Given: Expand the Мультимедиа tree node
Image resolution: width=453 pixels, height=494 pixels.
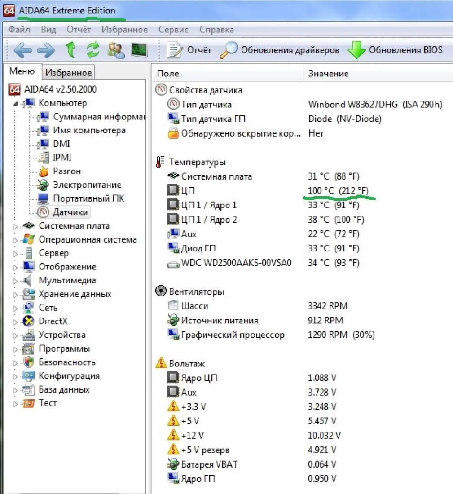Looking at the screenshot, I should [15, 281].
